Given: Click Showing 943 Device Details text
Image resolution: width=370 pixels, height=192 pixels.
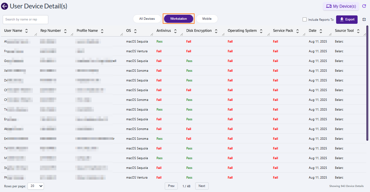Looking at the screenshot, I should coord(347,186).
